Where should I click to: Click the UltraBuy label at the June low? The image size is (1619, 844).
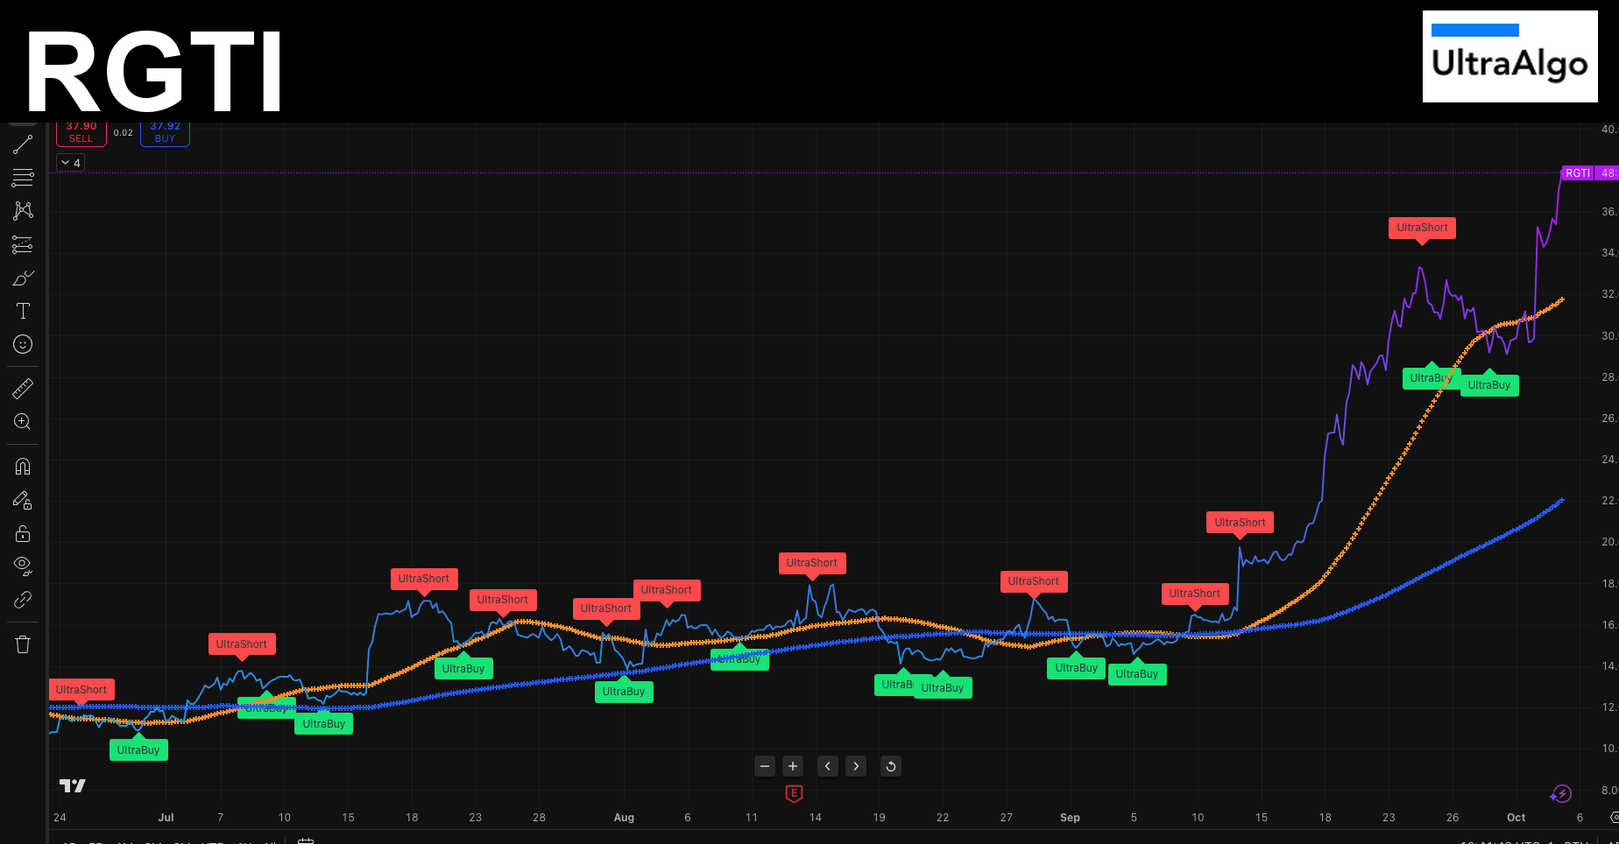(x=138, y=750)
